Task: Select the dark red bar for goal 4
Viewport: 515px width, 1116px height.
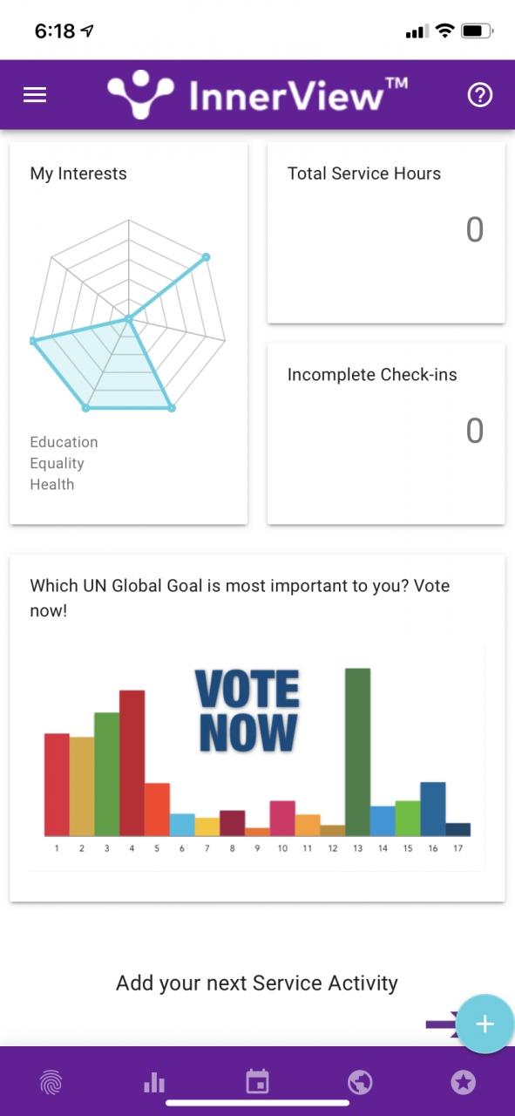Action: [x=132, y=763]
